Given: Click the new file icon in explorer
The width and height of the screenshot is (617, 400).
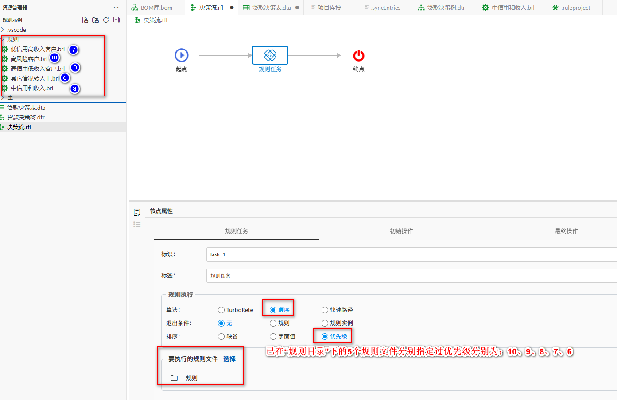Looking at the screenshot, I should (85, 20).
